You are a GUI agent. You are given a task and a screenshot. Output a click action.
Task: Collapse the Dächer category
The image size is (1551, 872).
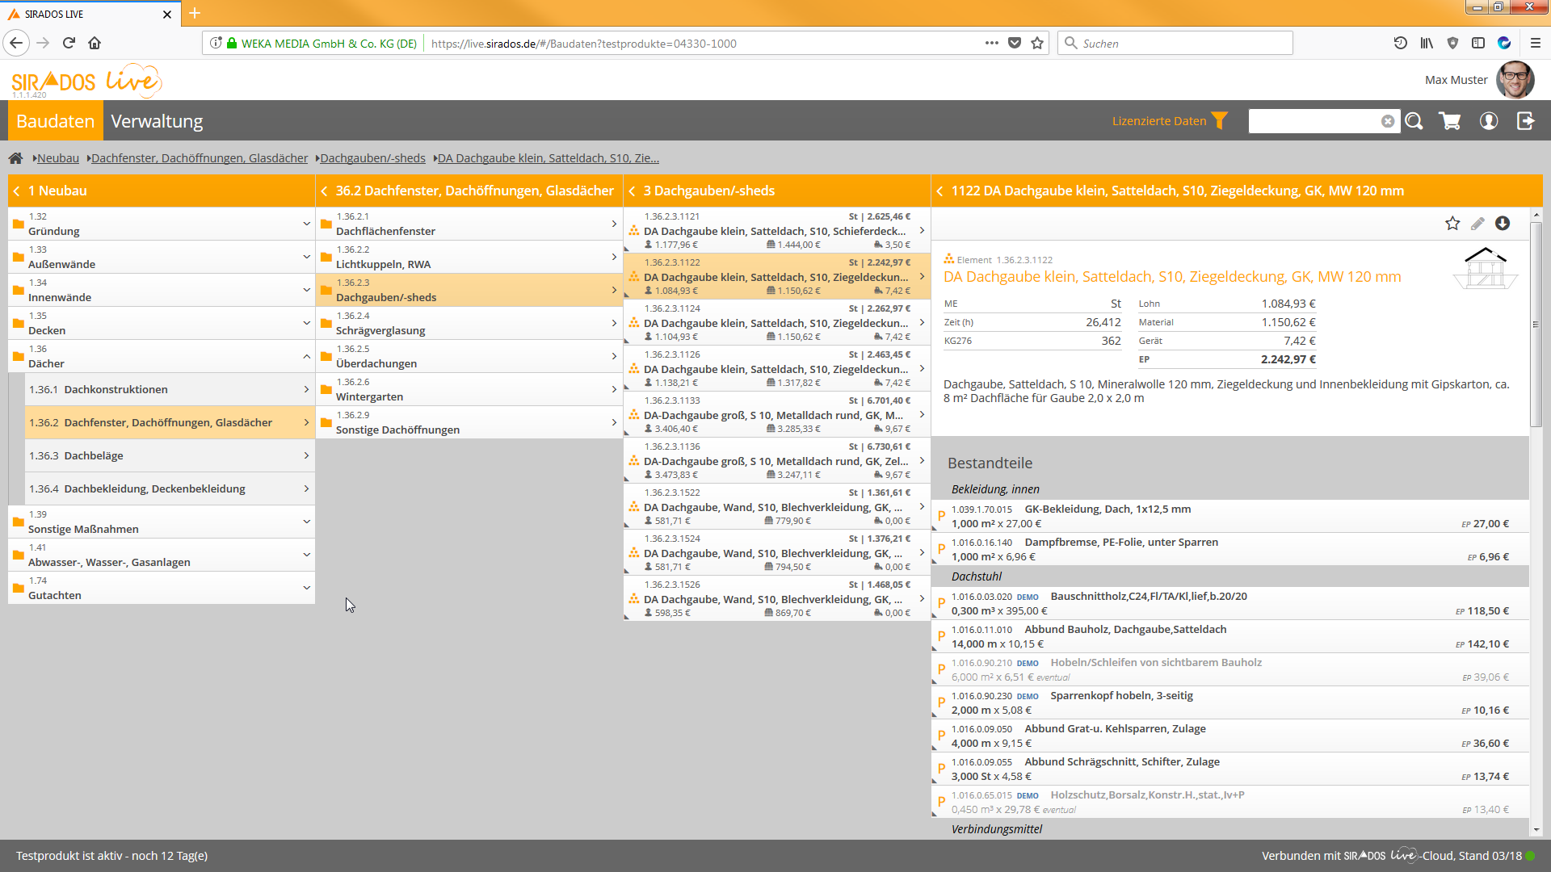[306, 356]
